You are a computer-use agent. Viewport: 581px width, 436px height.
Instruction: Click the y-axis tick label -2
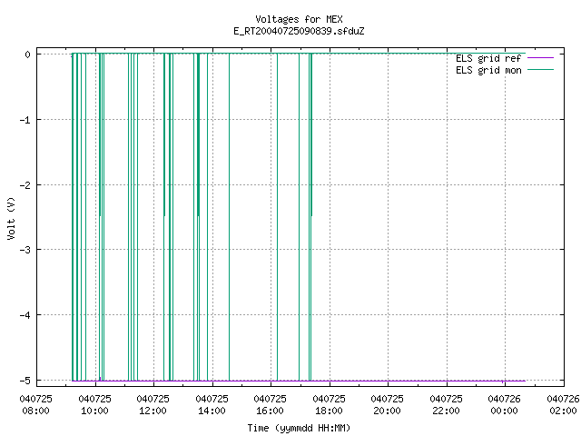(25, 185)
